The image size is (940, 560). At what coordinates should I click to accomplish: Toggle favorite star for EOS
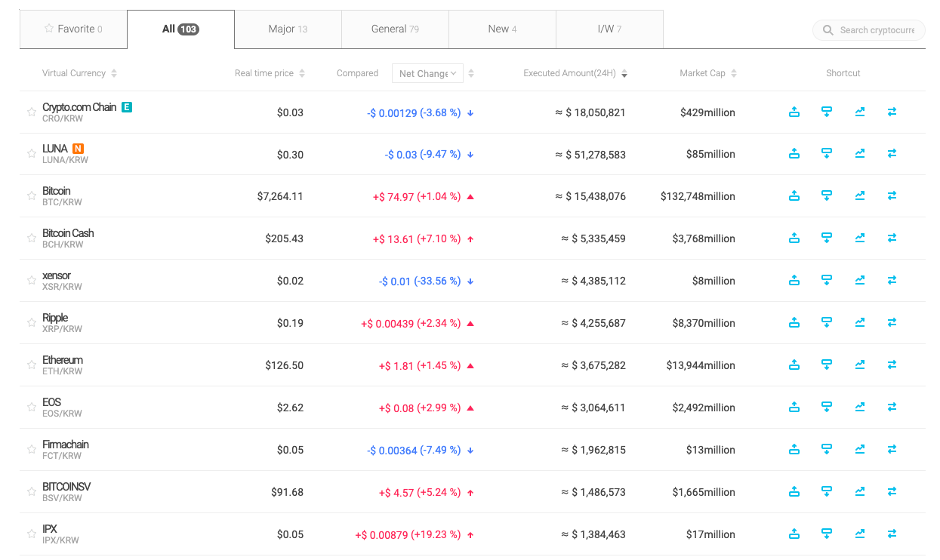pos(32,407)
